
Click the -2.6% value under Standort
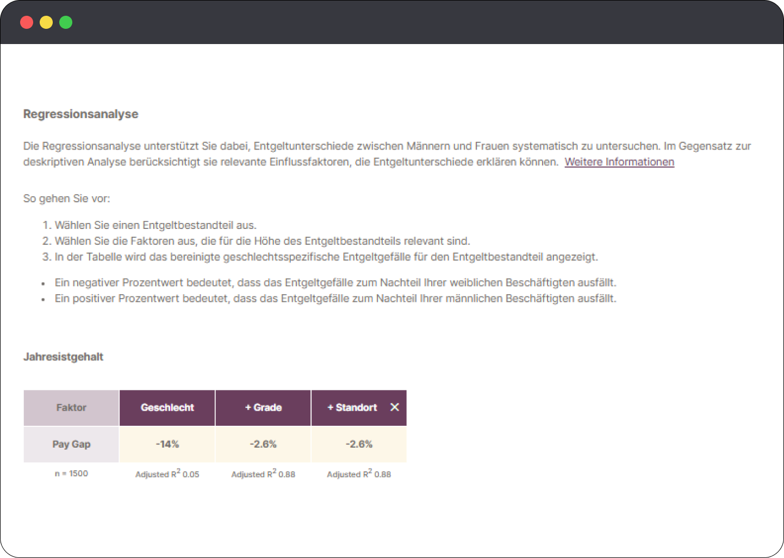359,444
